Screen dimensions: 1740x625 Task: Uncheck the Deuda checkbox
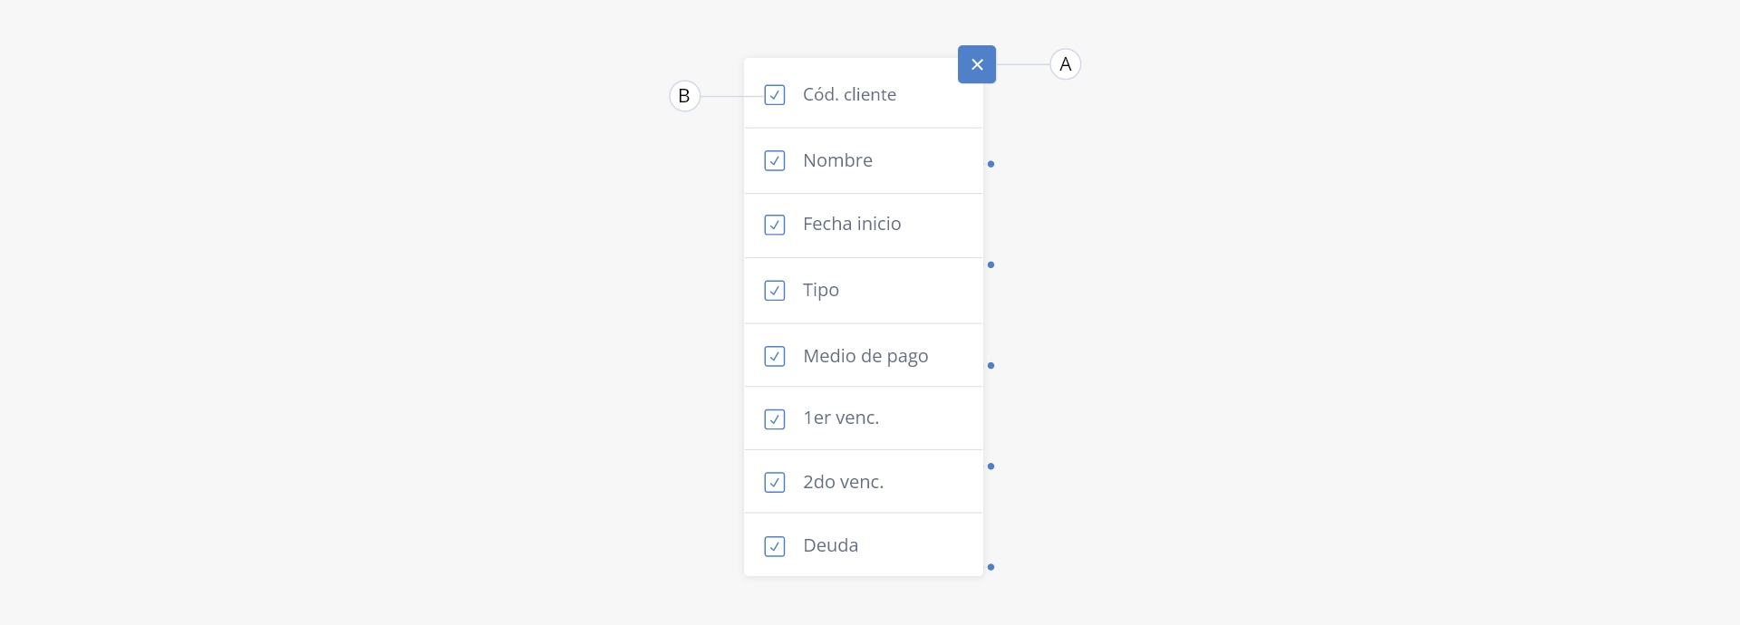point(775,546)
